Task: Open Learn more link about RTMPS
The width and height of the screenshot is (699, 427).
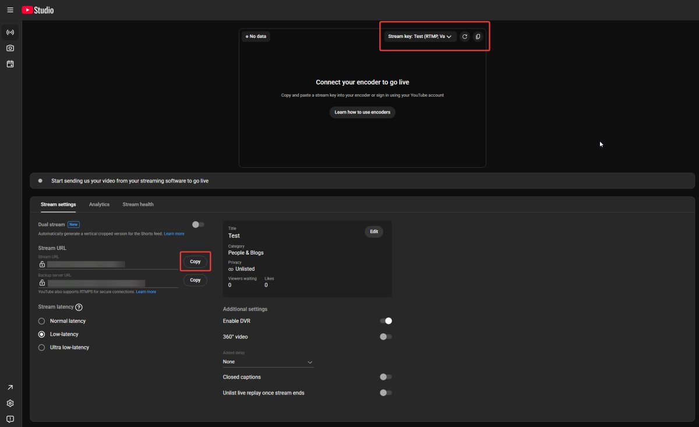Action: [x=146, y=291]
